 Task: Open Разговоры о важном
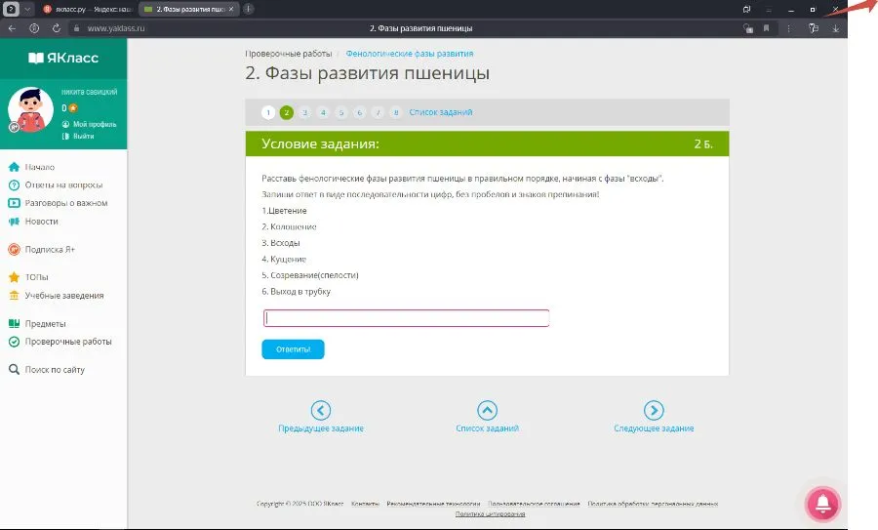tap(66, 203)
